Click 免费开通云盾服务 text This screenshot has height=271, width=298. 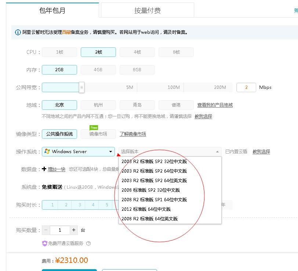tap(66, 243)
